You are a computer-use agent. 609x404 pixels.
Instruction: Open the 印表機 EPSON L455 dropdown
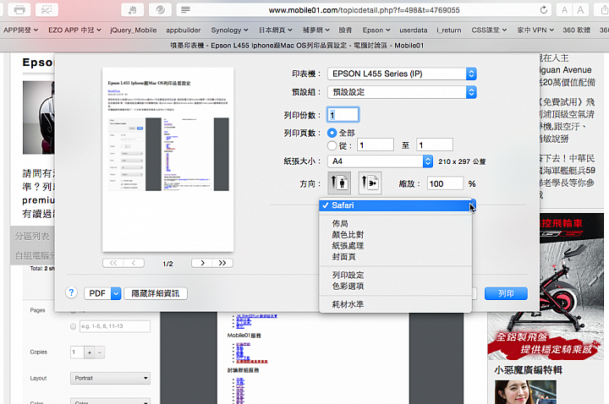[x=402, y=74]
